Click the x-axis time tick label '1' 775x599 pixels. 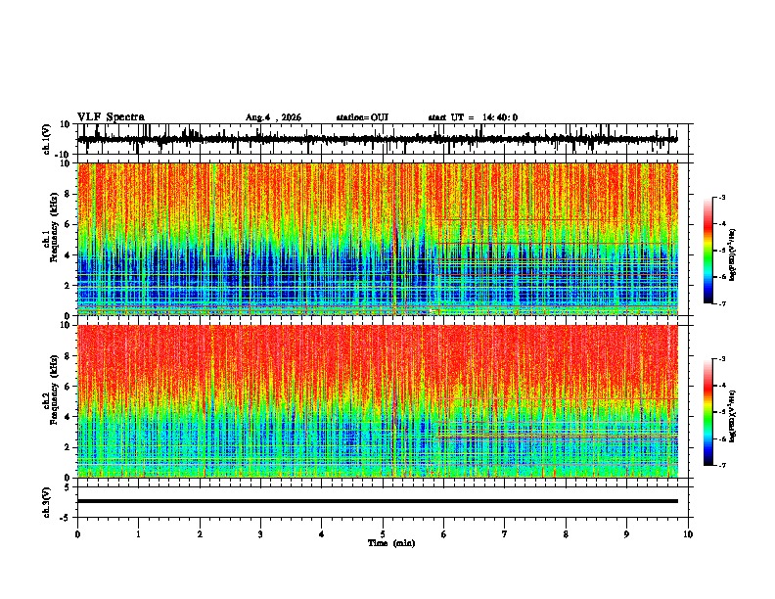(138, 534)
